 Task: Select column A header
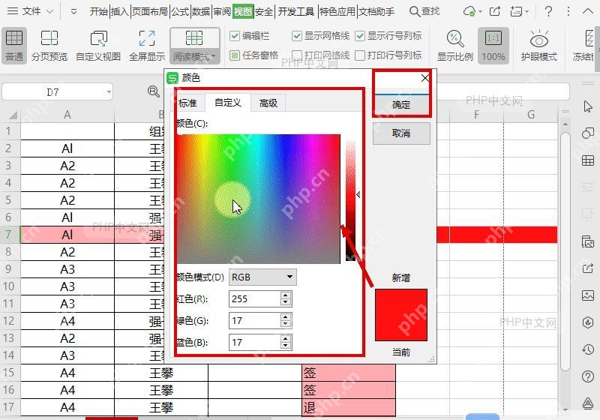pos(67,114)
